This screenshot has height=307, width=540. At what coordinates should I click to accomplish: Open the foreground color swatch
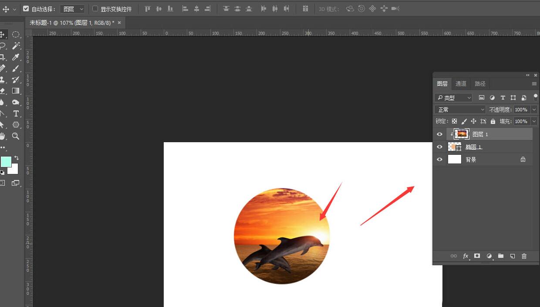coord(6,162)
